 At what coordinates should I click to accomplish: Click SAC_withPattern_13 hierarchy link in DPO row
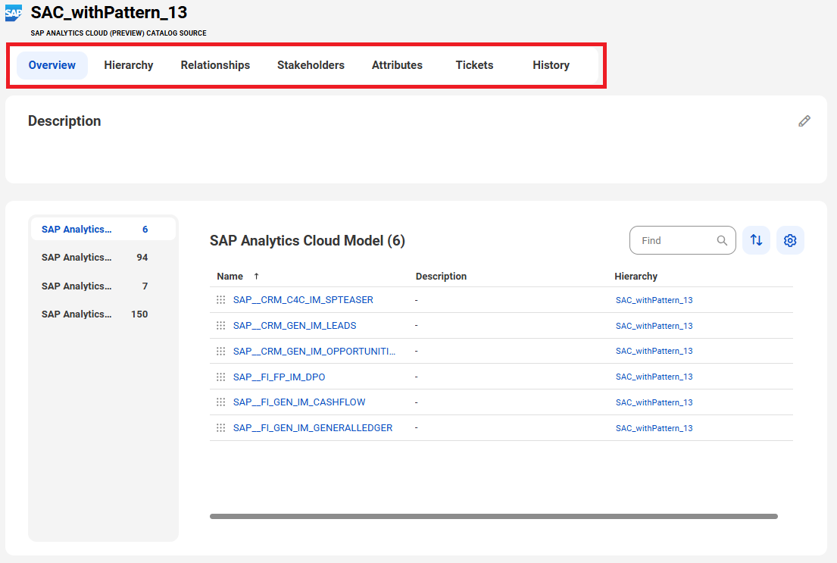[654, 377]
